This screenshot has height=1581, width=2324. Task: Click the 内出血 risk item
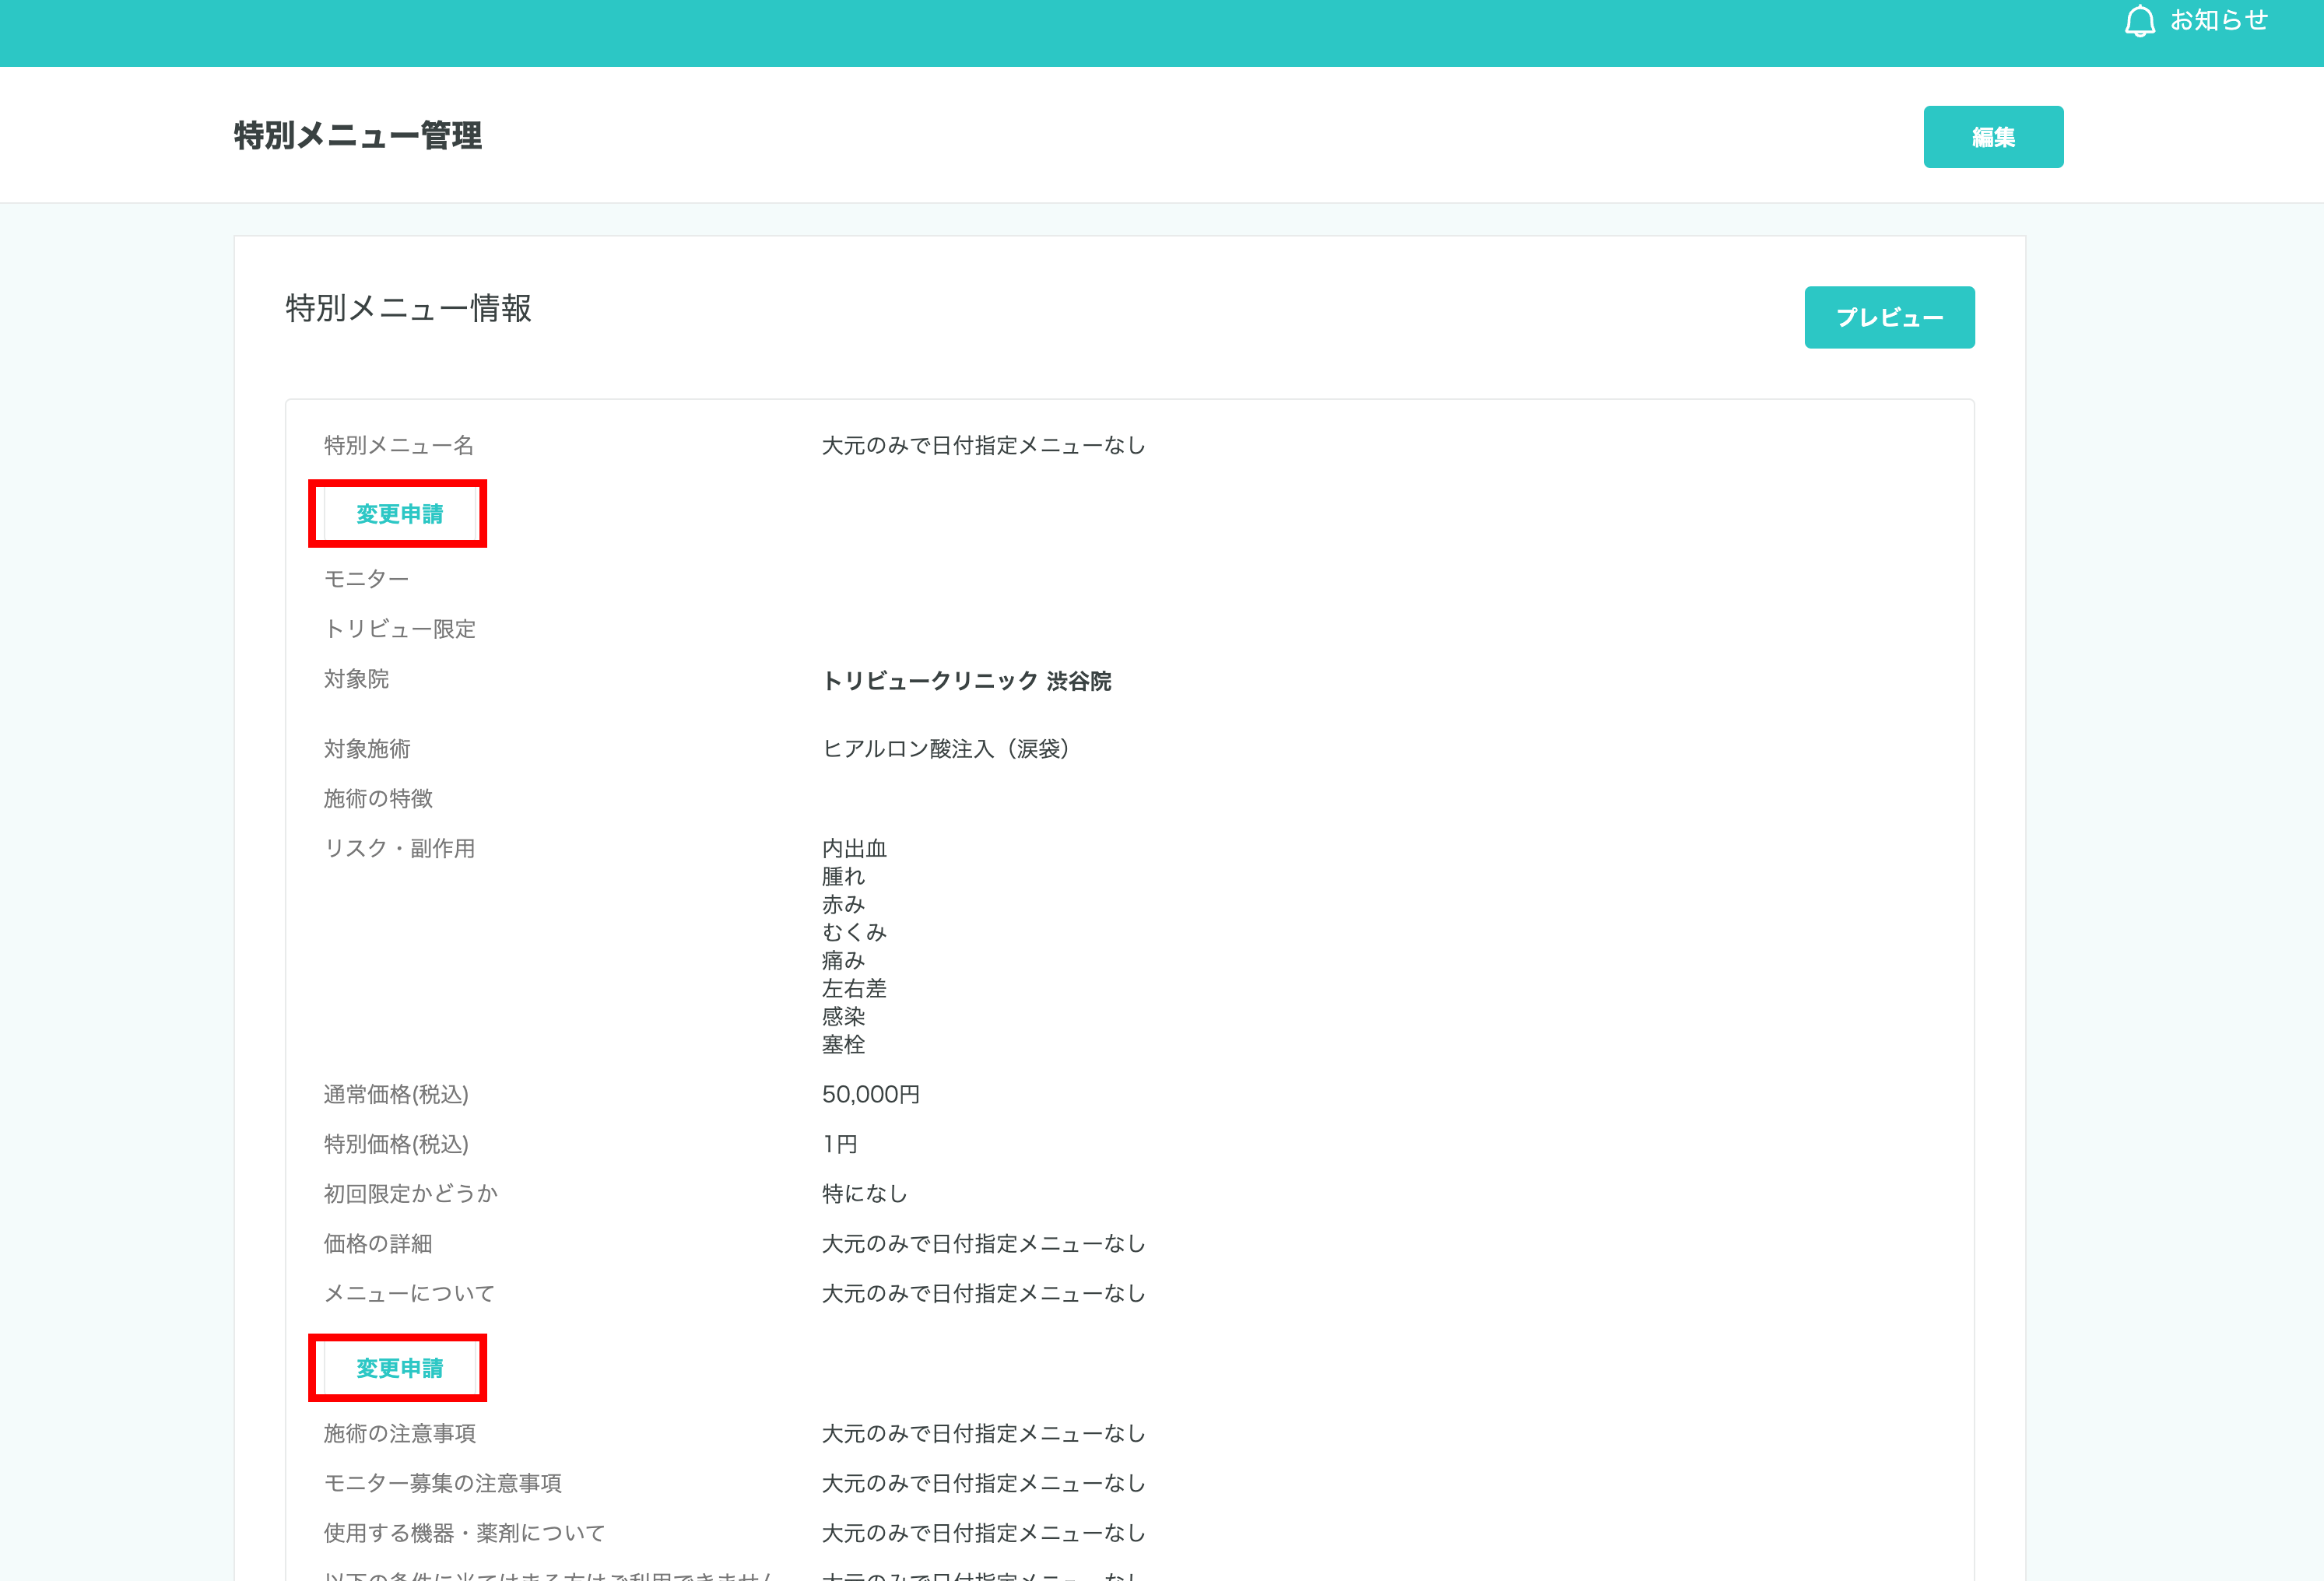[854, 850]
